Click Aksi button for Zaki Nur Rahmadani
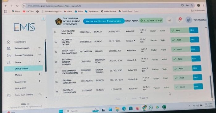Image resolution: width=216 pixels, height=113 pixels. 198,87
